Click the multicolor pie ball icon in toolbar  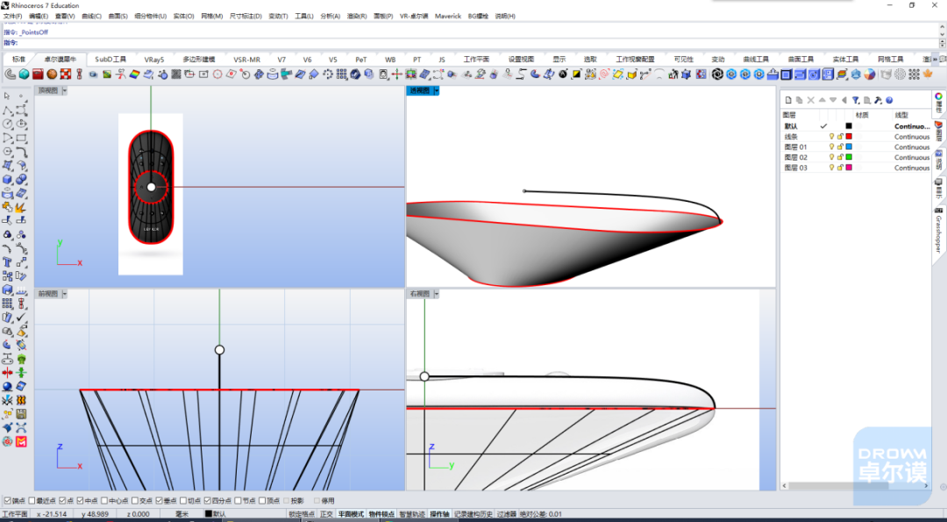click(x=869, y=75)
